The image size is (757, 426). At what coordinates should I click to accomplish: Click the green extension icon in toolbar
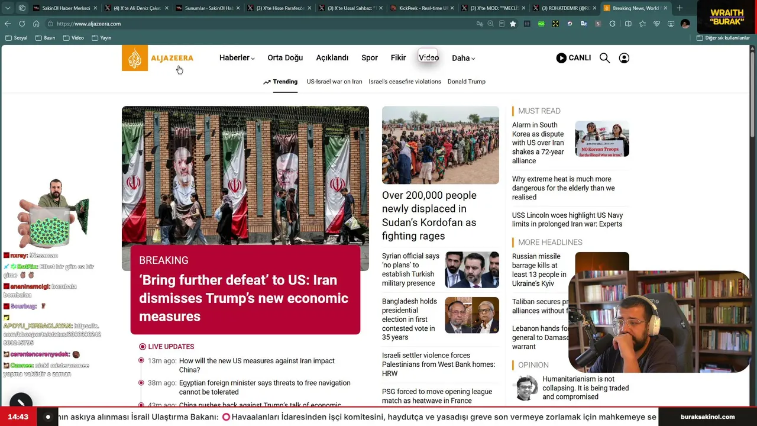point(541,24)
